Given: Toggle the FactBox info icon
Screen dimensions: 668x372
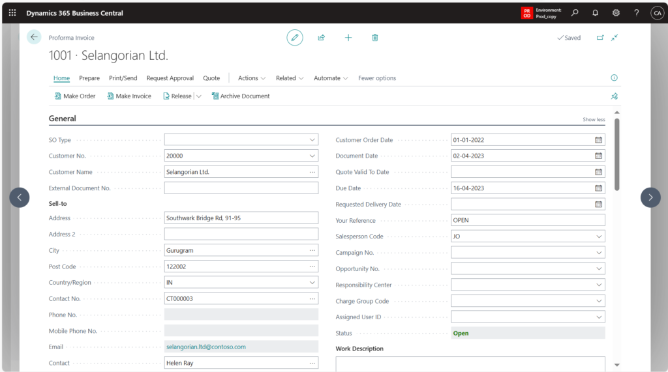Looking at the screenshot, I should click(614, 78).
